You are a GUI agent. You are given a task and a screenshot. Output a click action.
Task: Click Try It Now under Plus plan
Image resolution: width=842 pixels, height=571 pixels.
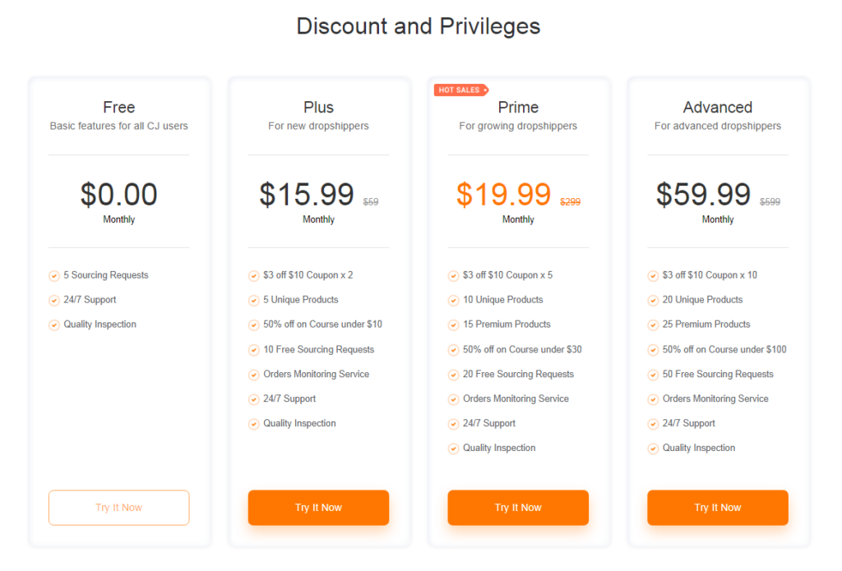coord(318,507)
